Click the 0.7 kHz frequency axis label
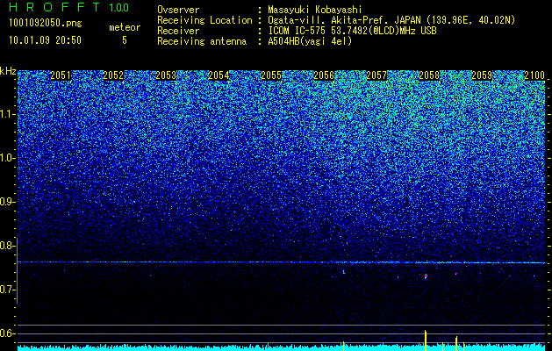This screenshot has width=552, height=351. click(x=8, y=290)
